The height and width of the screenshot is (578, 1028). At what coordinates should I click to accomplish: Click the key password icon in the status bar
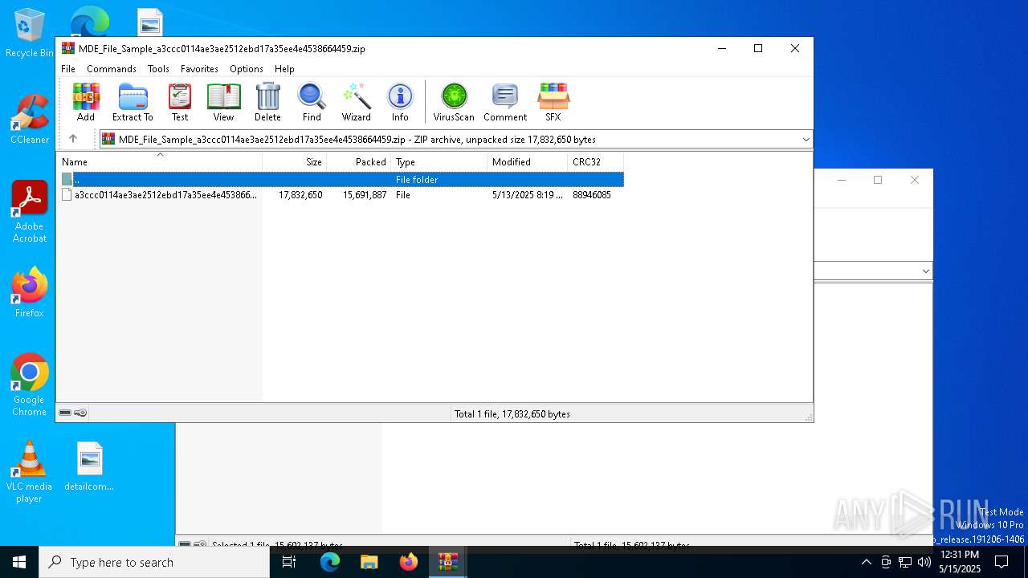[x=80, y=413]
